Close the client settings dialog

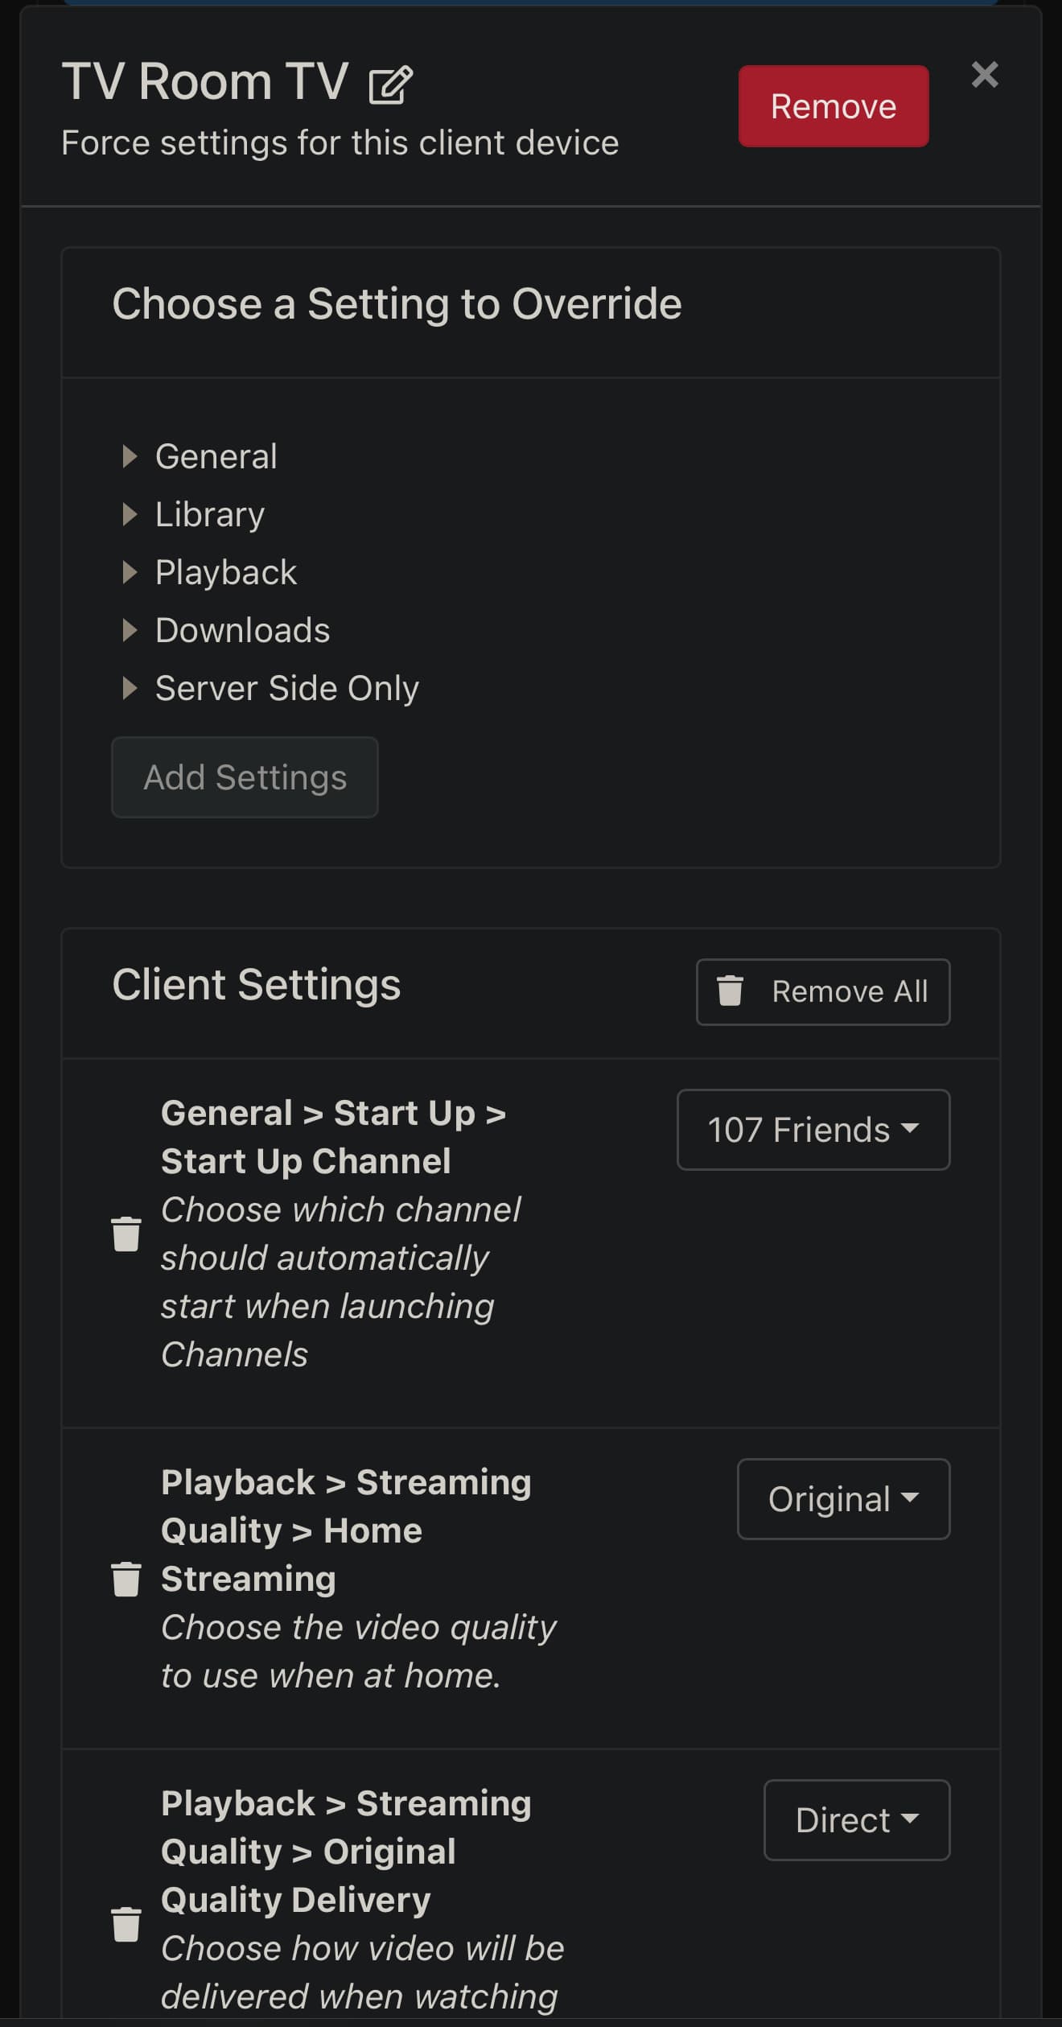(x=984, y=75)
